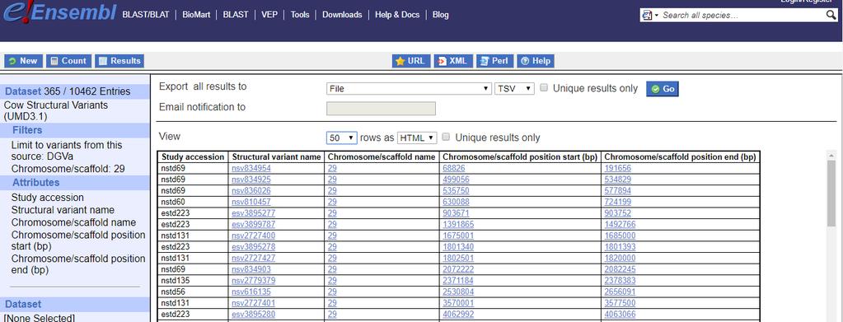Open BLAST/BLAT menu item
Image resolution: width=843 pixels, height=322 pixels.
coord(146,15)
